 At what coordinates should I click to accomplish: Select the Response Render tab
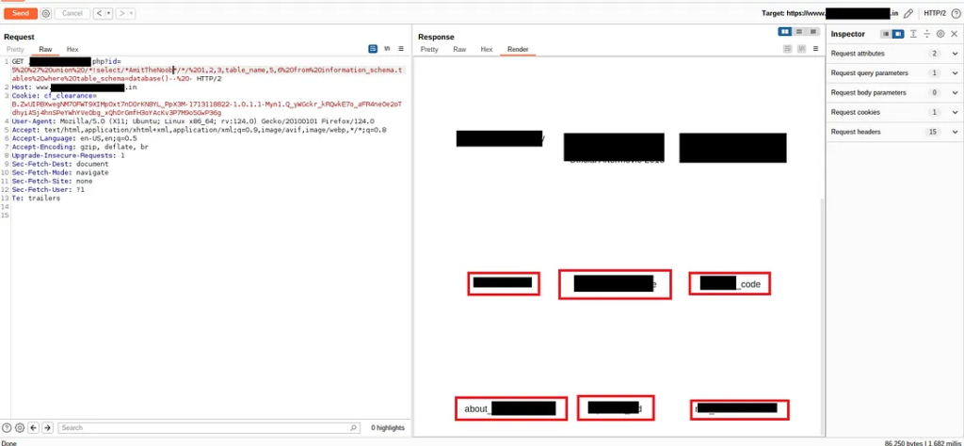click(x=518, y=49)
